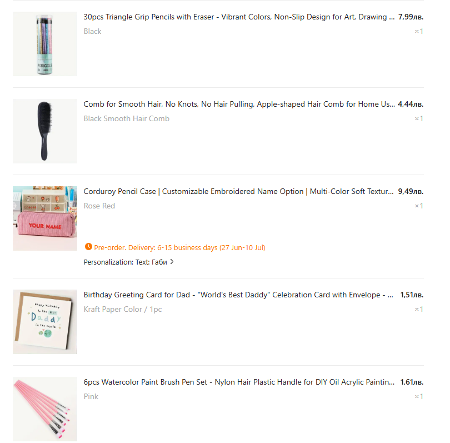450x443 pixels.
Task: Open the triangle grip pencils product thumbnail
Action: tap(45, 44)
